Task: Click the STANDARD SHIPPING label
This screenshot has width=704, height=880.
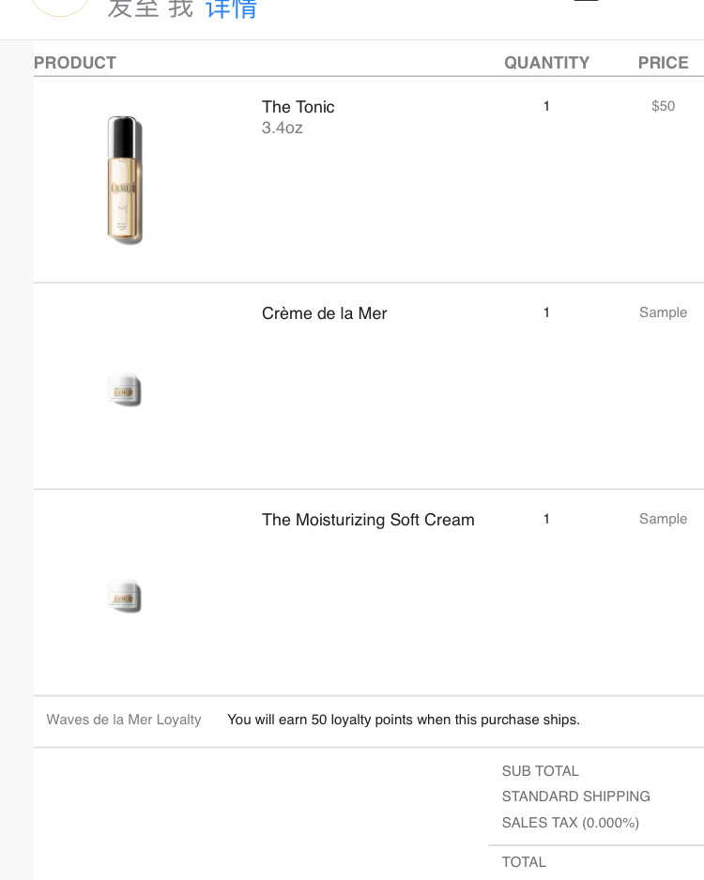Action: (x=575, y=797)
